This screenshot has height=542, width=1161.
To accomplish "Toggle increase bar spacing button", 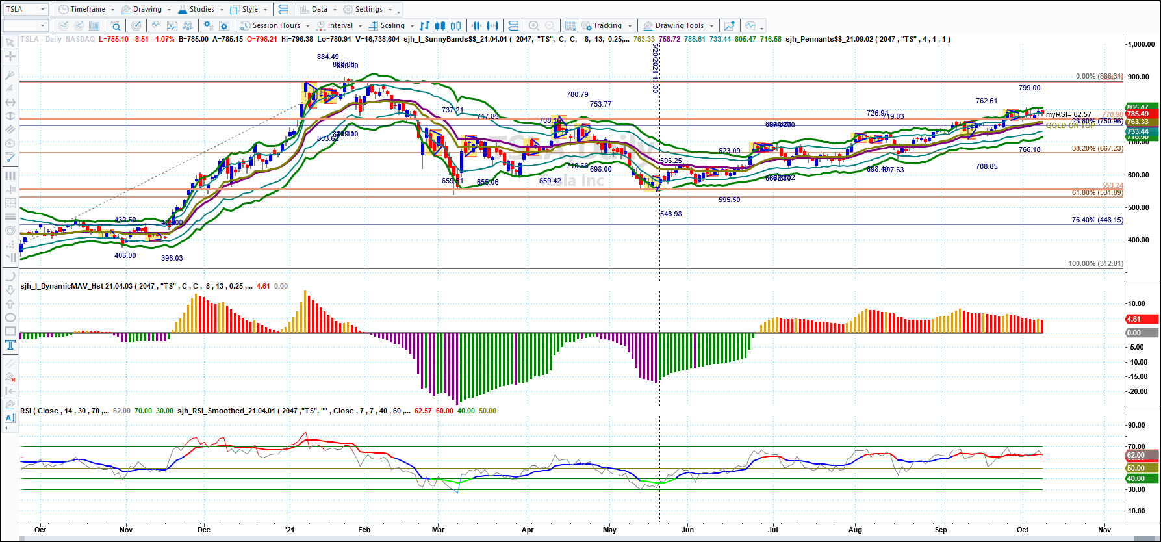I will 492,25.
